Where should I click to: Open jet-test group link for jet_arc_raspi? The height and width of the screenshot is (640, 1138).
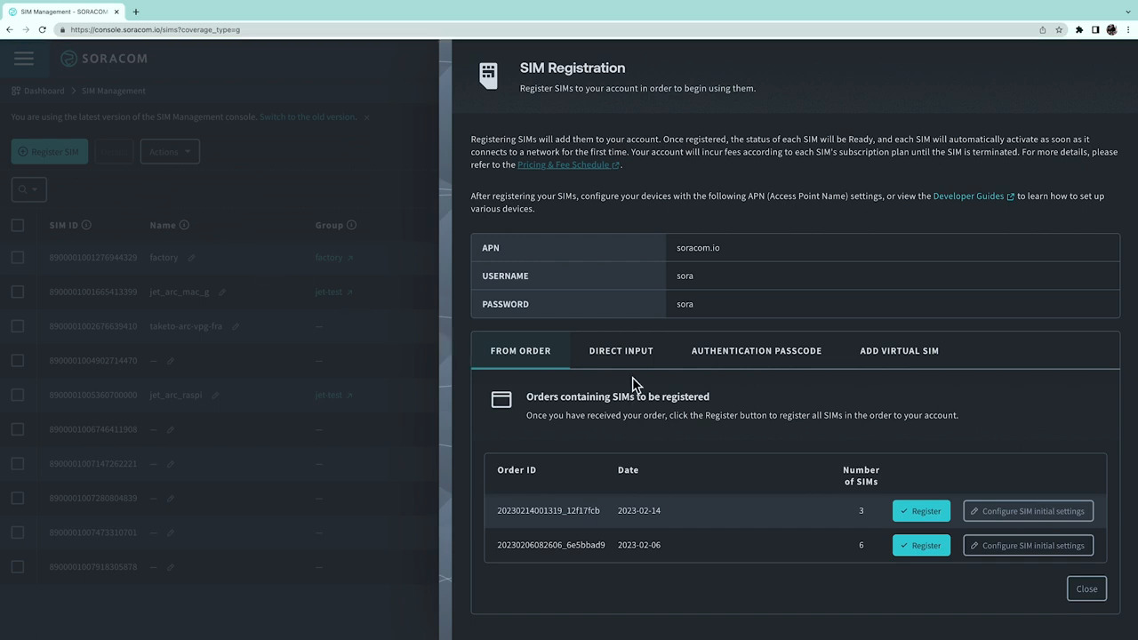coord(334,395)
